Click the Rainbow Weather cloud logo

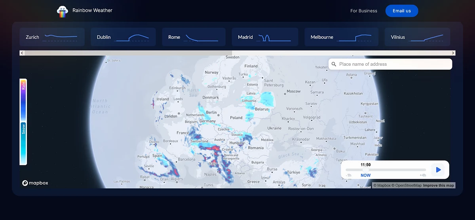(x=63, y=11)
